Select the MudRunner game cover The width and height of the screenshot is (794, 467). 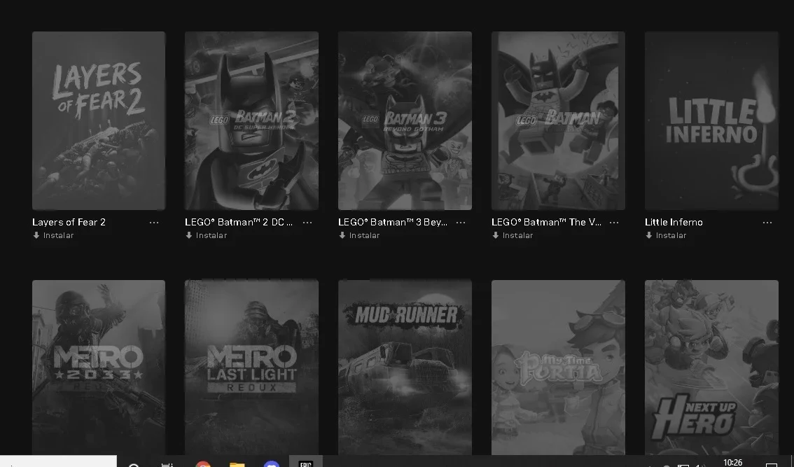tap(405, 367)
